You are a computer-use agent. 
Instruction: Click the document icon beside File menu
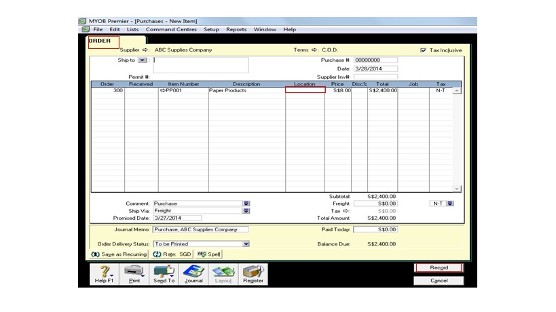click(86, 29)
